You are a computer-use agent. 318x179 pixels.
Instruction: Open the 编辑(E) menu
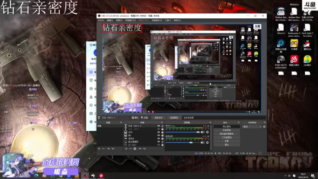[x=110, y=20]
